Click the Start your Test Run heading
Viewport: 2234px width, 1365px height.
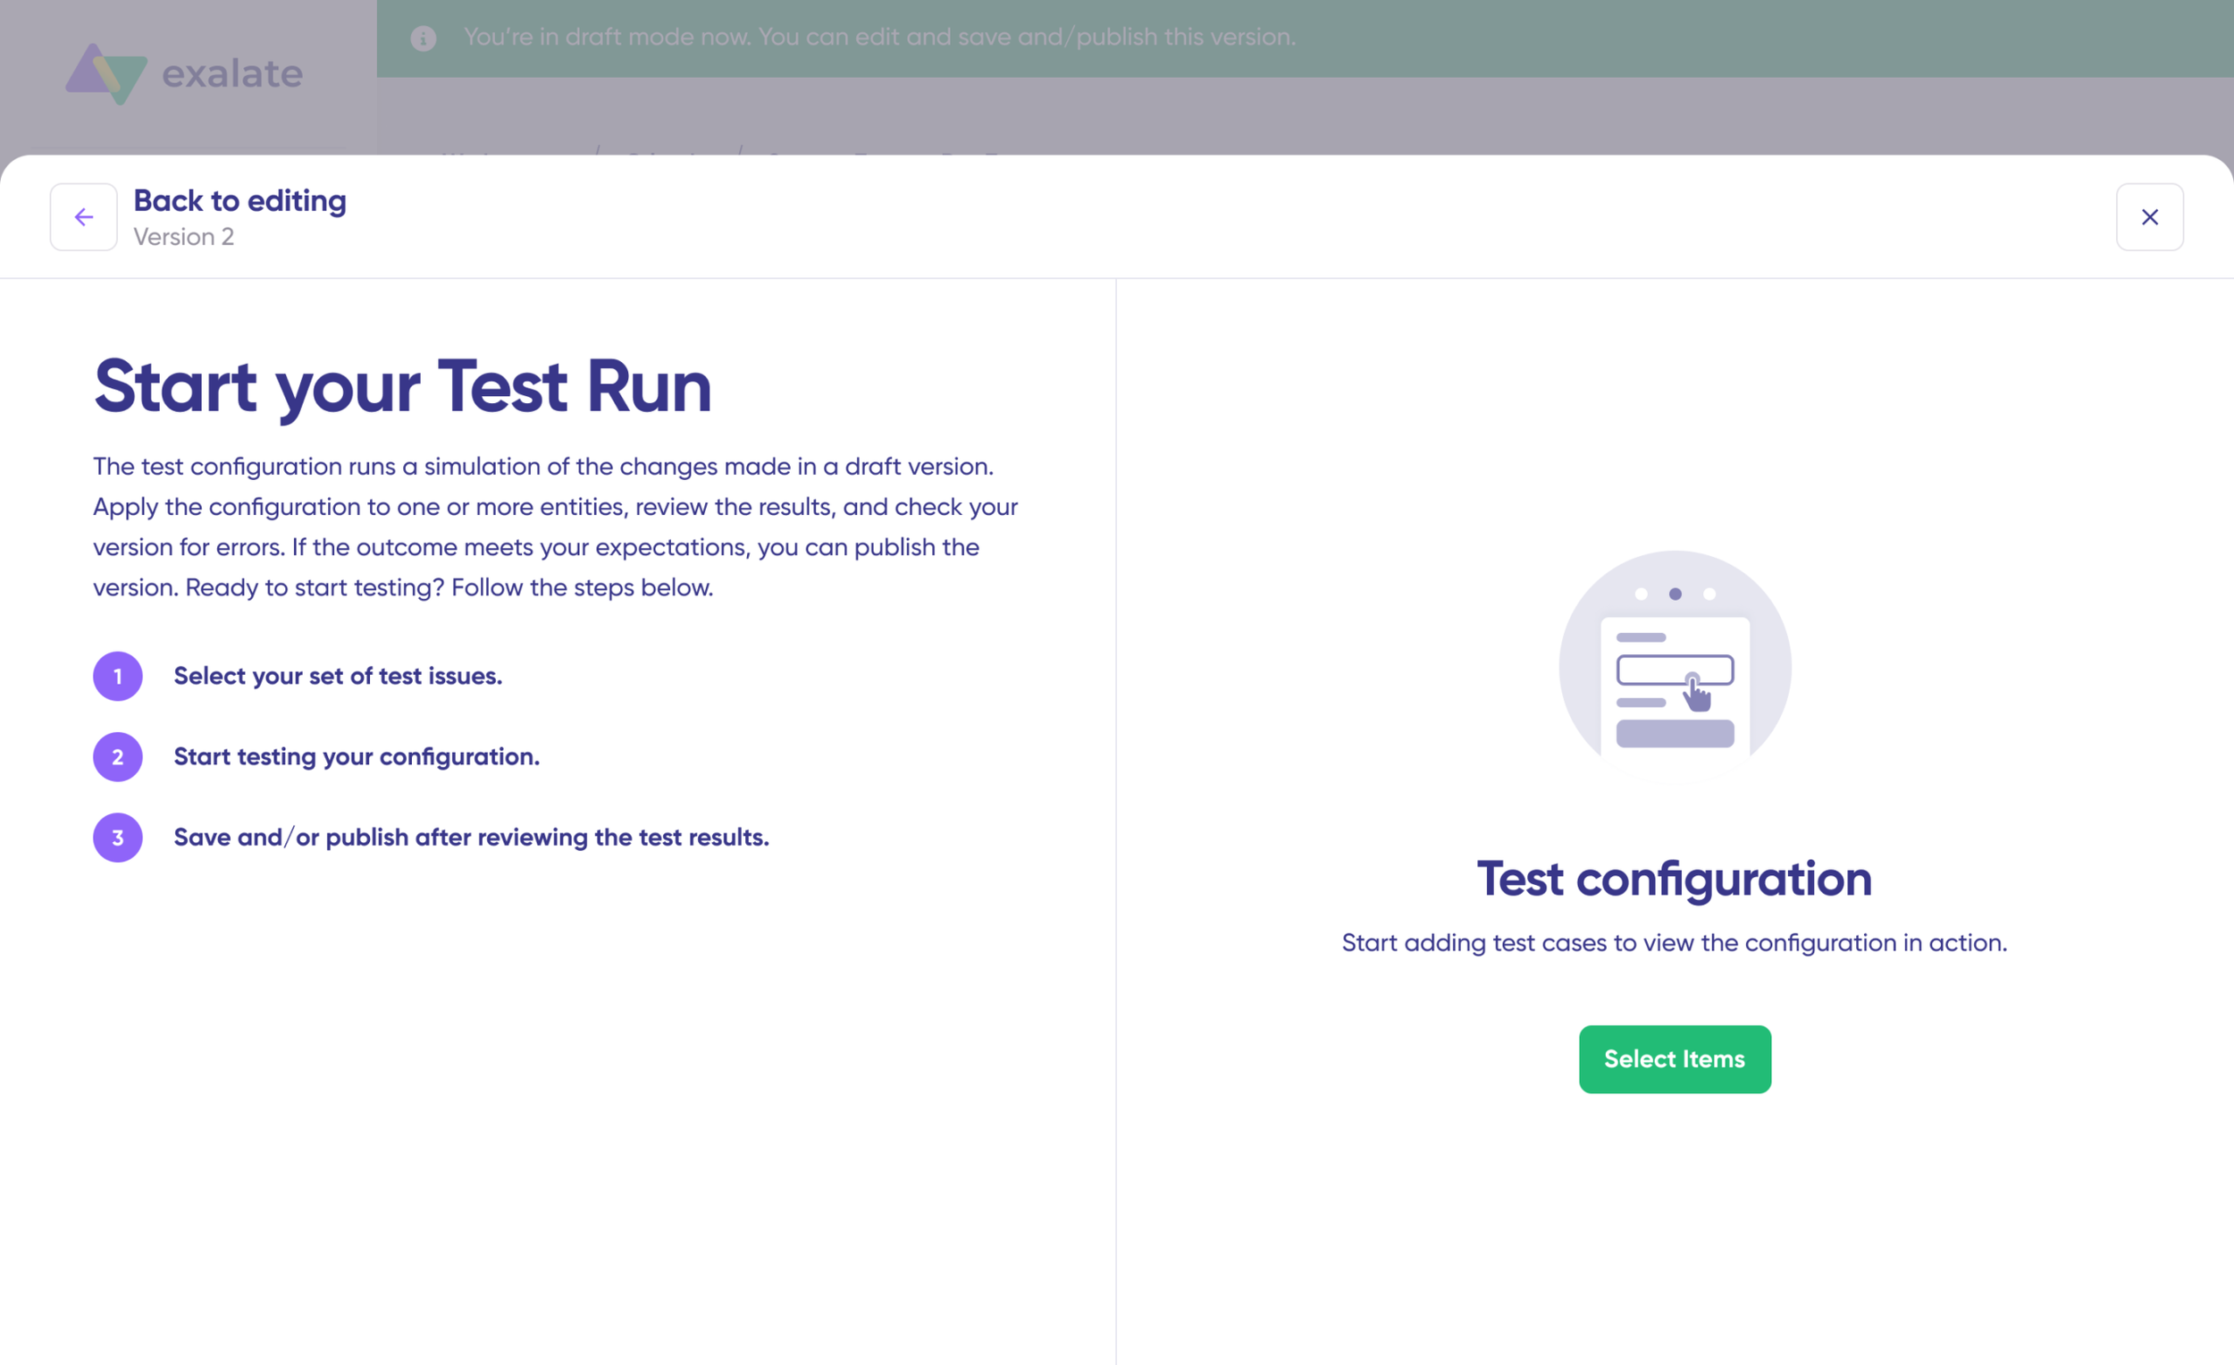tap(401, 387)
